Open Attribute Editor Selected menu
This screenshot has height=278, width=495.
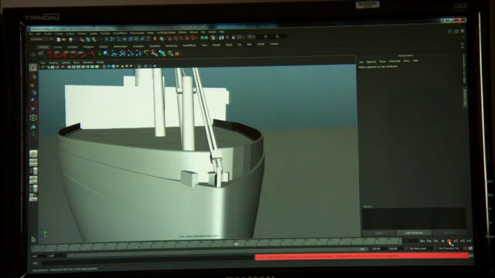click(x=371, y=62)
